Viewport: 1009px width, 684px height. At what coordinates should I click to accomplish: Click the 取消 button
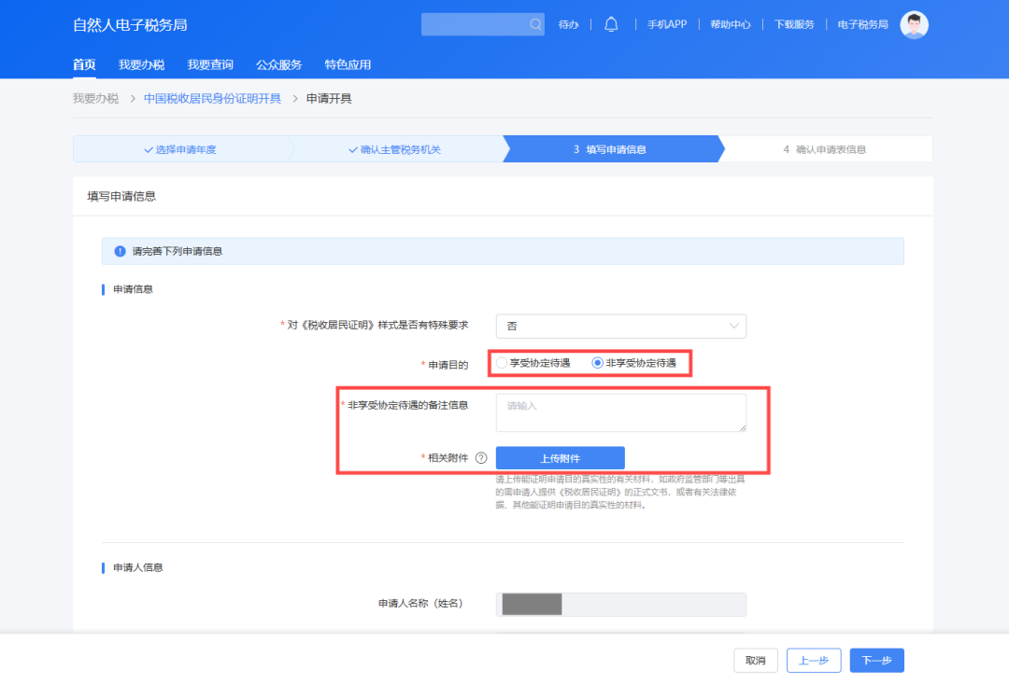[x=755, y=660]
